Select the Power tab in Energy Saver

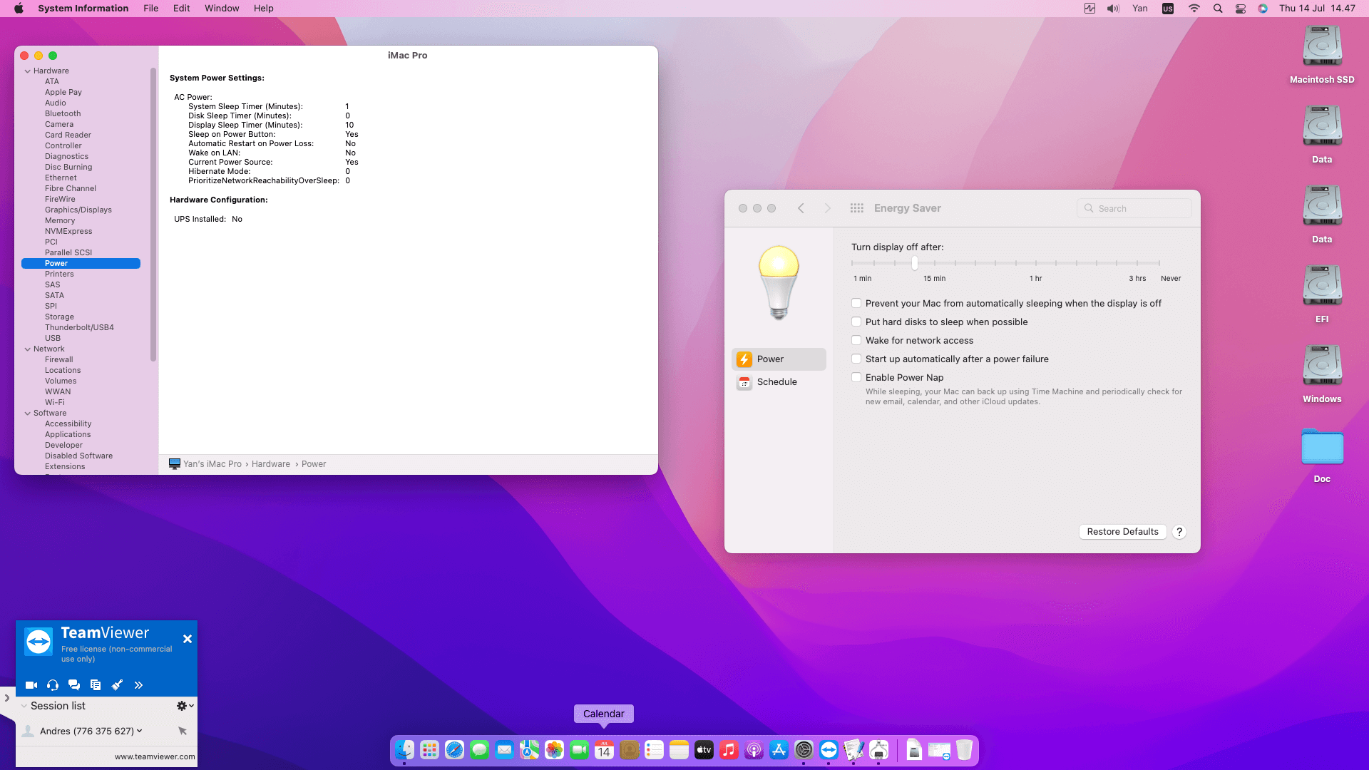[779, 359]
